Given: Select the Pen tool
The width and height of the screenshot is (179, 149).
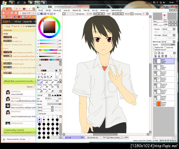Looking at the screenshot, I should pyautogui.click(x=40, y=82).
